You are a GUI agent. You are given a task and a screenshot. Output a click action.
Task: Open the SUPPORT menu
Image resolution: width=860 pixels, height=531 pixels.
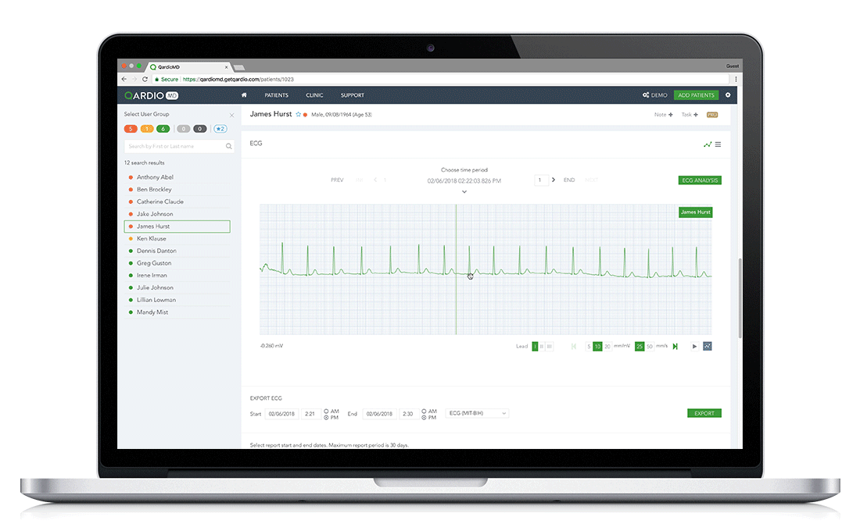pos(352,94)
